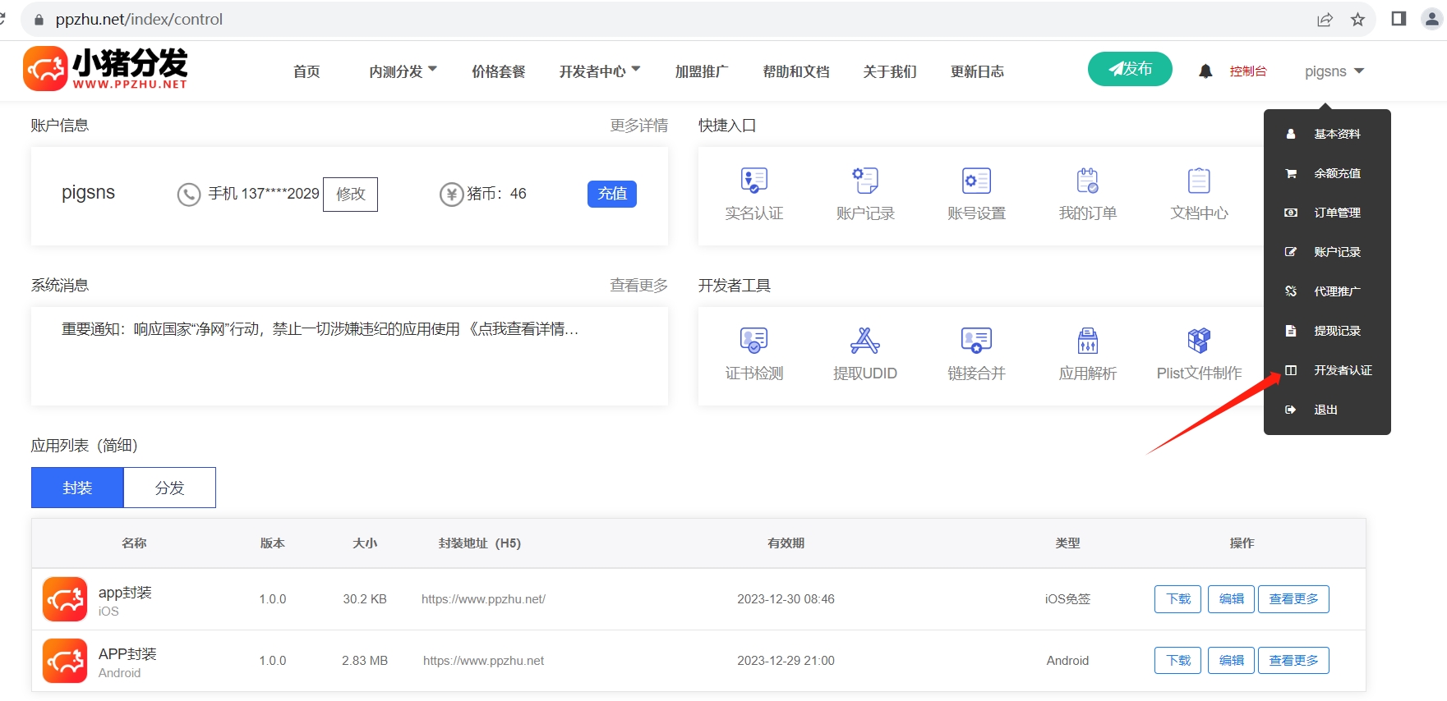1447x701 pixels.
Task: Open the 应用解析 app parsing tool
Action: 1087,341
